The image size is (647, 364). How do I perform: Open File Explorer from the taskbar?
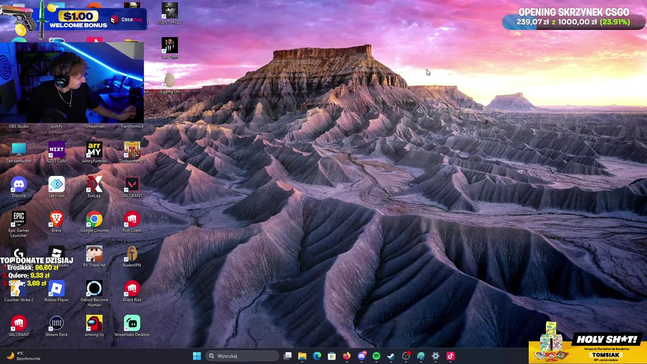click(302, 356)
